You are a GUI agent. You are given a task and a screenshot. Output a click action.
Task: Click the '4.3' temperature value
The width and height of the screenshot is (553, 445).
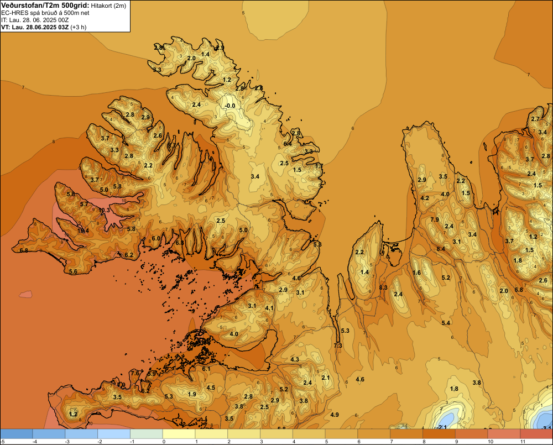(x=295, y=360)
